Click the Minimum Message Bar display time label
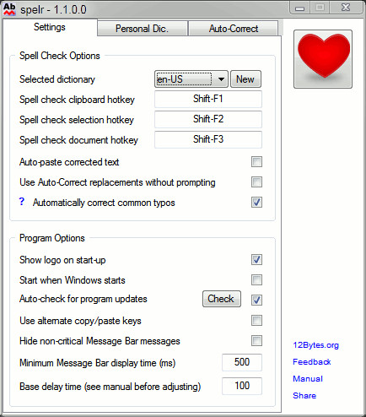 click(x=97, y=363)
